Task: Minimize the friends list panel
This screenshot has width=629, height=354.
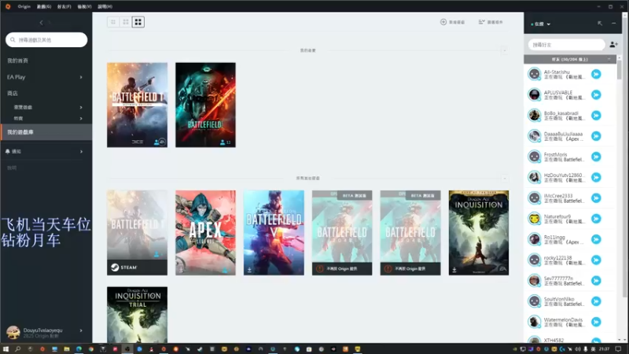Action: [614, 24]
